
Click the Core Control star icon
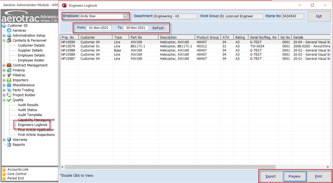pos(4,174)
